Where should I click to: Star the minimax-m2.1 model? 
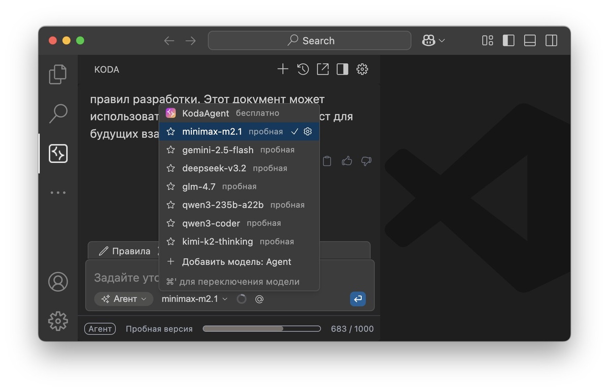coord(171,131)
